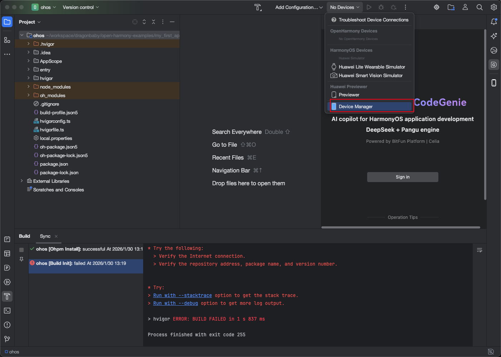Toggle soft-wrap in build output

click(480, 250)
